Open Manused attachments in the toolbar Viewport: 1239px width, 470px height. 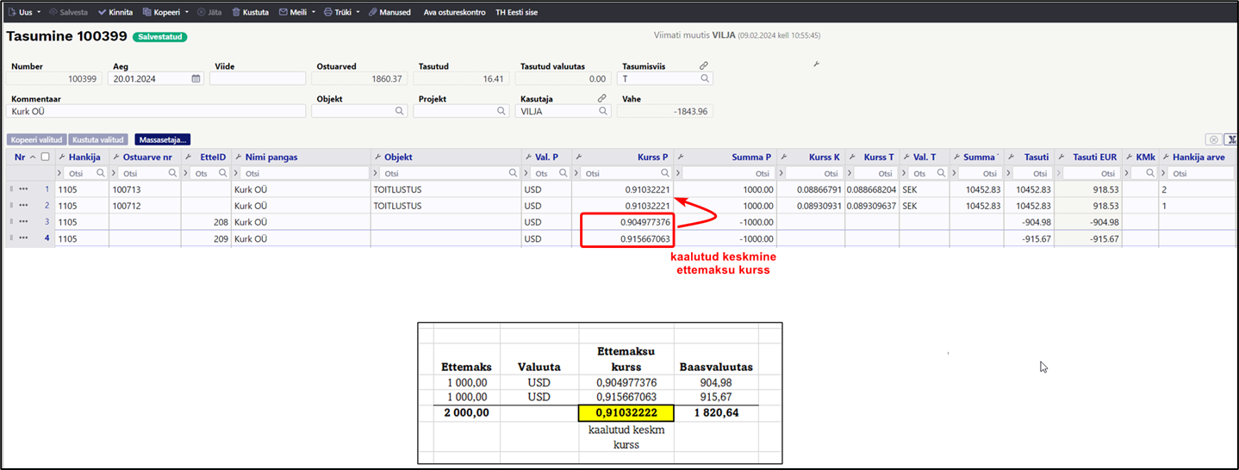[x=389, y=13]
